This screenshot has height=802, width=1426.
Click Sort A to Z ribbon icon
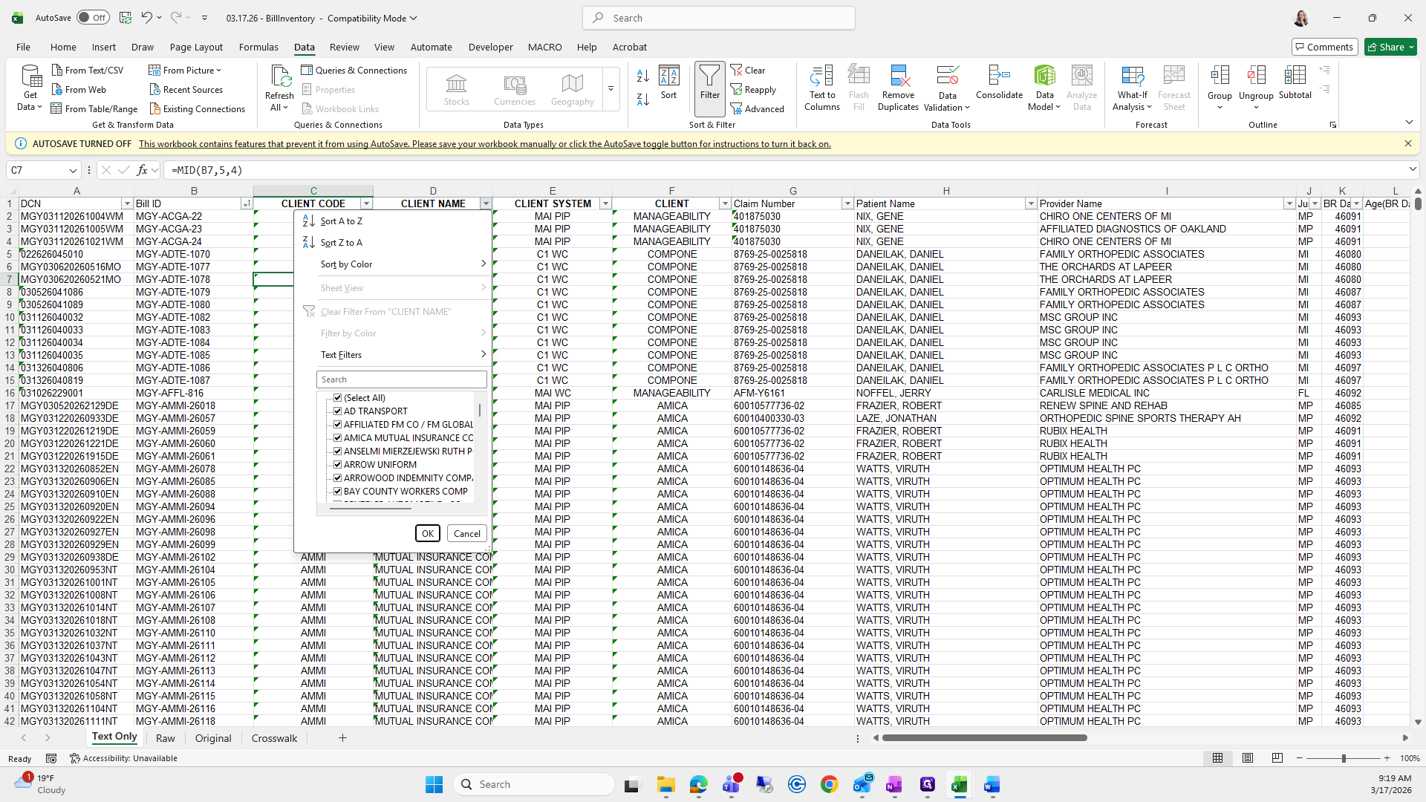(x=643, y=76)
